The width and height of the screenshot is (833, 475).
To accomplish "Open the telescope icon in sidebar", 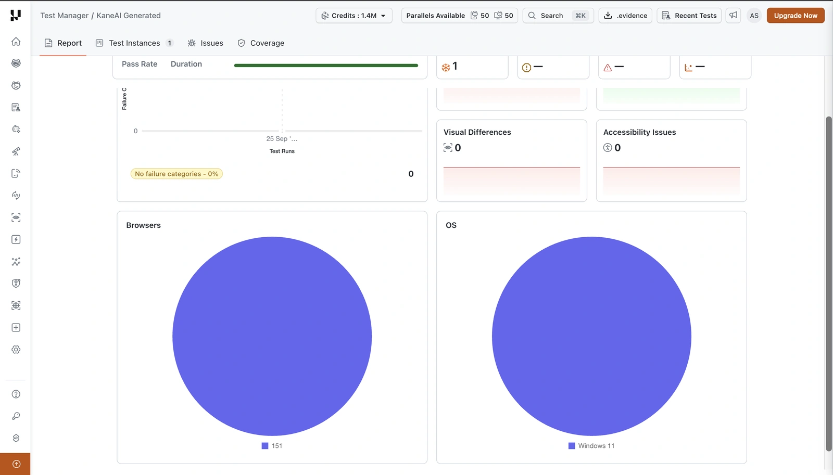I will [16, 151].
